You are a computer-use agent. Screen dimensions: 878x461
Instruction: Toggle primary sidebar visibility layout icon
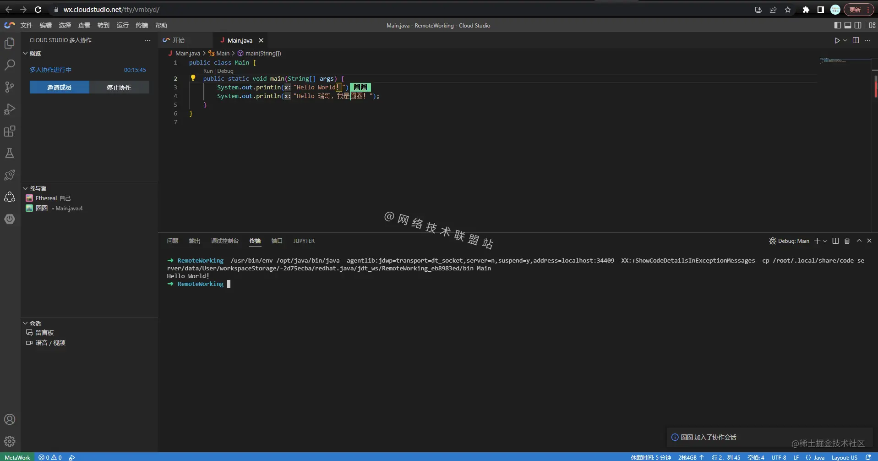coord(838,25)
